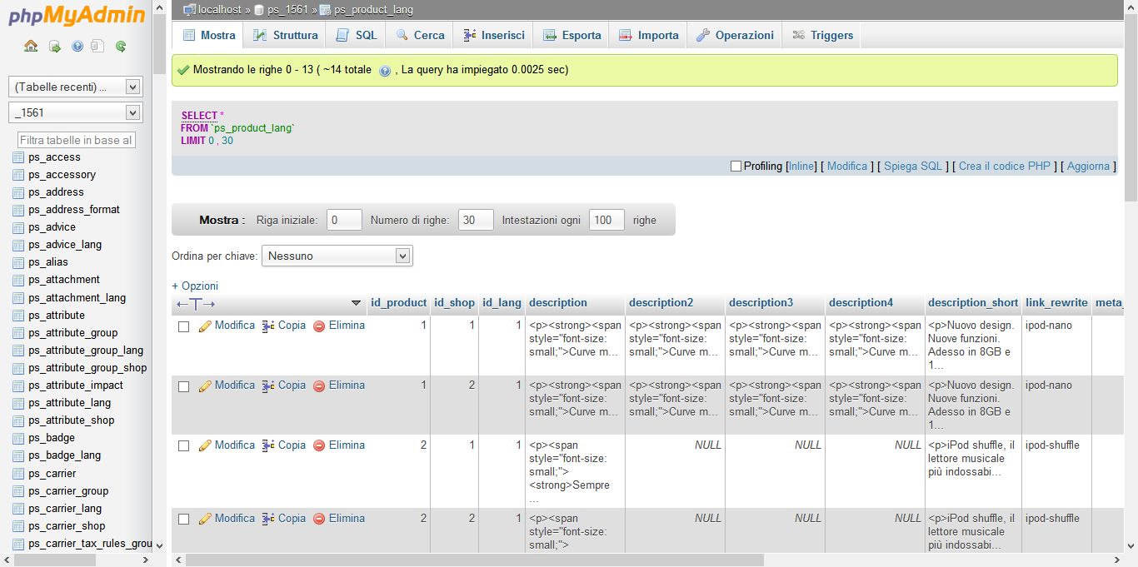Click the table icon next to ps_access

pyautogui.click(x=18, y=157)
